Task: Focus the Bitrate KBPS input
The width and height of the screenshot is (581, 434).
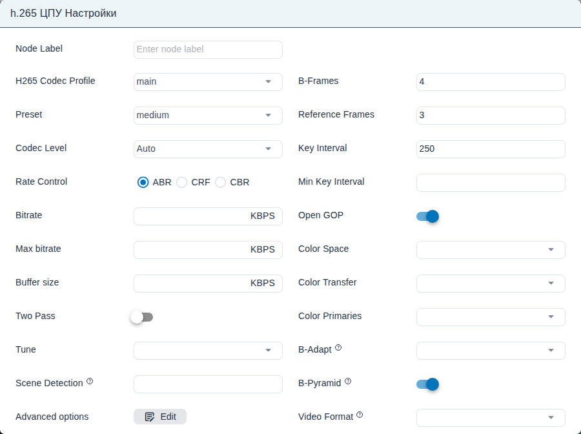Action: pos(208,216)
